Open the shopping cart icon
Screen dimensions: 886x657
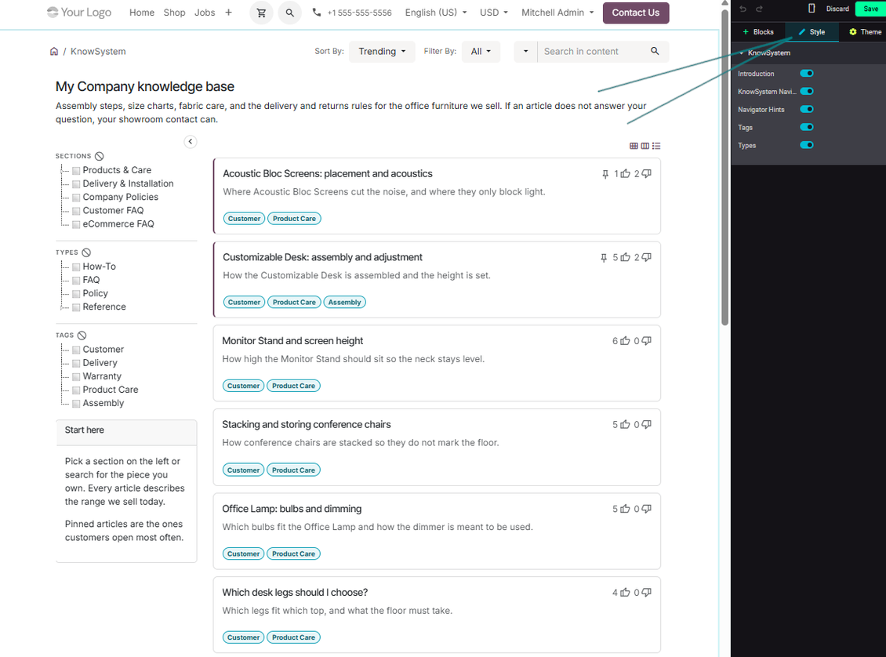coord(261,13)
